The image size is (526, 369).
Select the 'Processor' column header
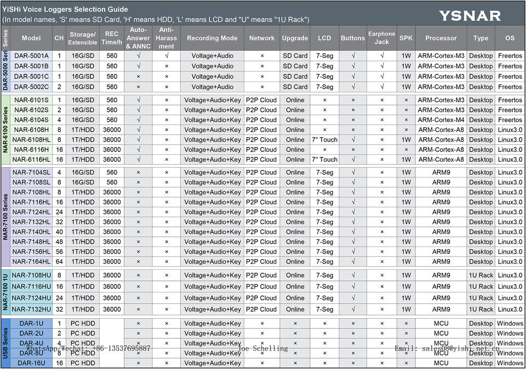coord(441,38)
